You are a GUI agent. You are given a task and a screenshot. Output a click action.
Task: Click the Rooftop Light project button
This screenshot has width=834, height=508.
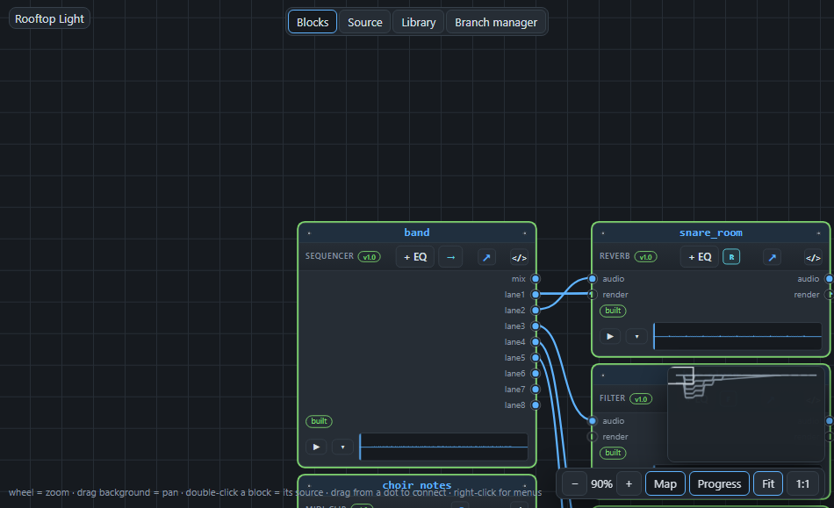pyautogui.click(x=49, y=18)
